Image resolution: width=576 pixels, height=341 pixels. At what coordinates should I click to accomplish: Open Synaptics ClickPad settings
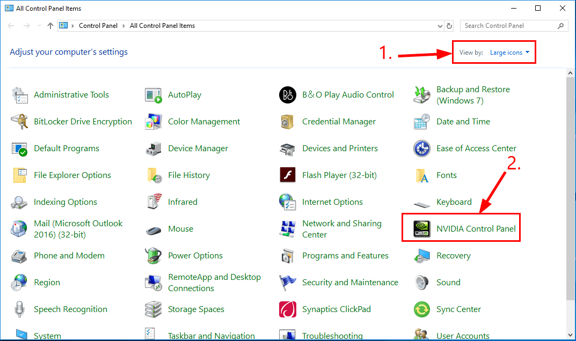[336, 309]
